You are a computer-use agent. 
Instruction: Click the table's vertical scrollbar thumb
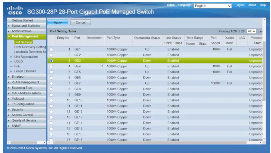click(x=264, y=71)
